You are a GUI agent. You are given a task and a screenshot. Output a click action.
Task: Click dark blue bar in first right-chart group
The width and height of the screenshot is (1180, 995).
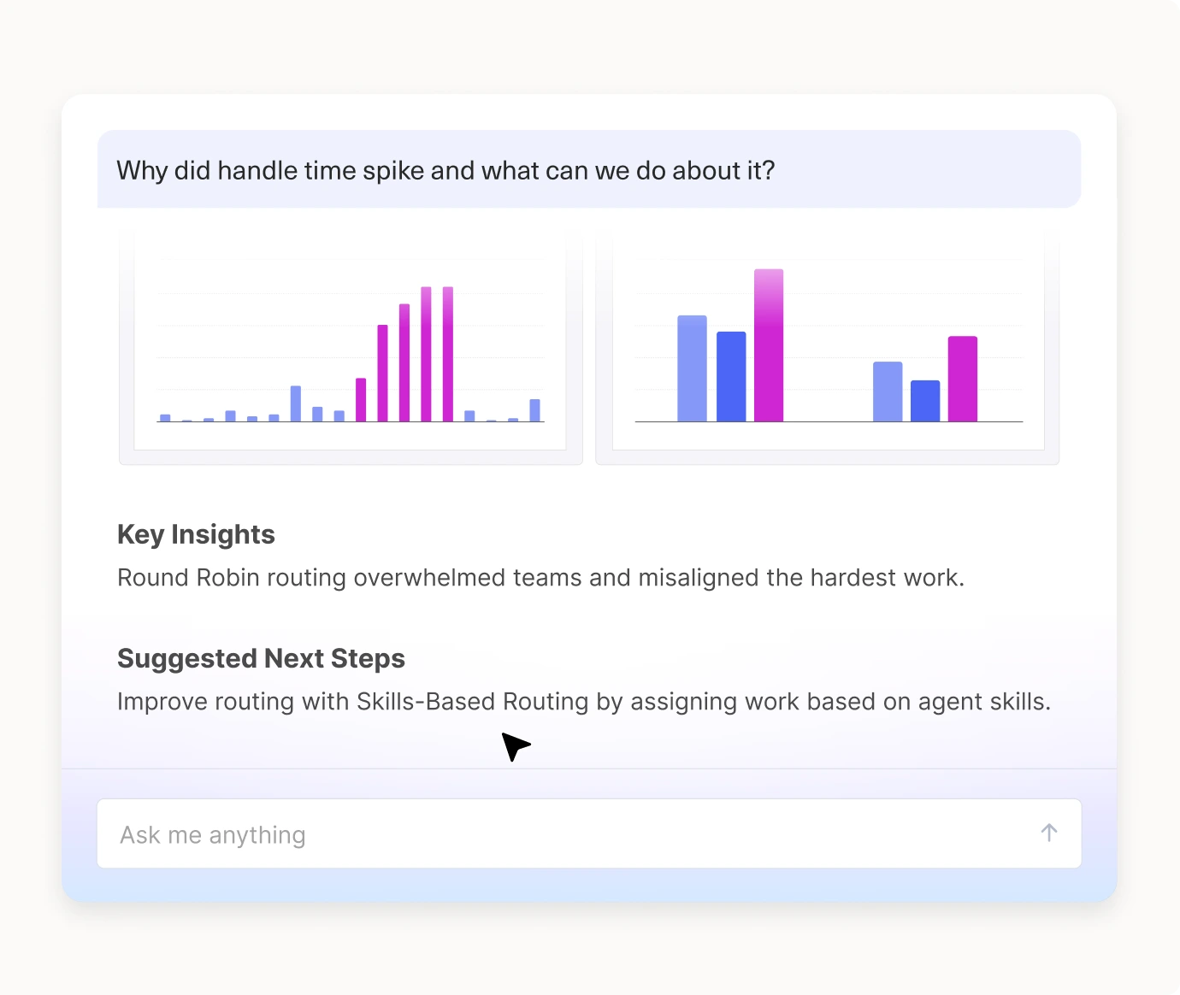(731, 376)
